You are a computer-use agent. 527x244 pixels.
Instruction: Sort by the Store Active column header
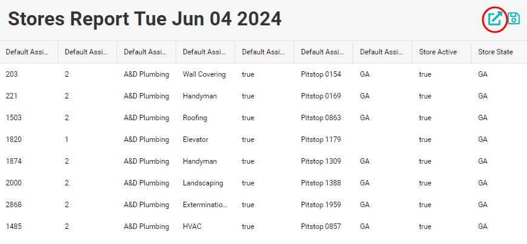(437, 52)
